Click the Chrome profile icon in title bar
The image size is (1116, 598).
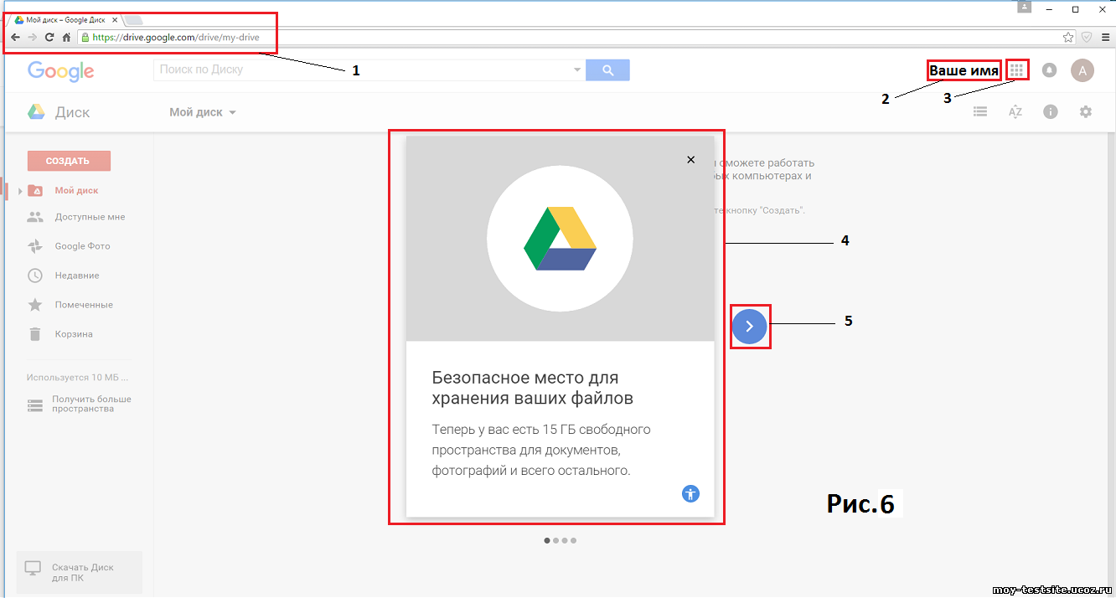pos(1024,7)
